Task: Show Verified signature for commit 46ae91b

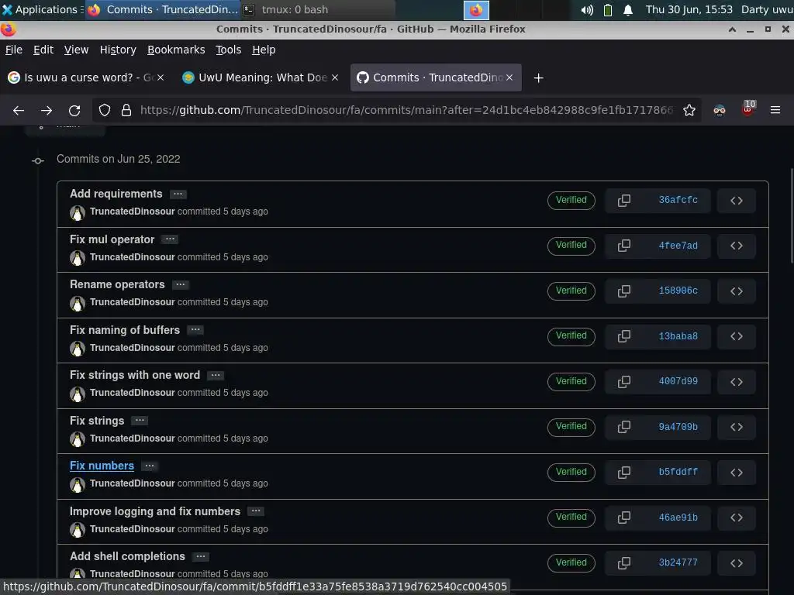Action: coord(571,517)
